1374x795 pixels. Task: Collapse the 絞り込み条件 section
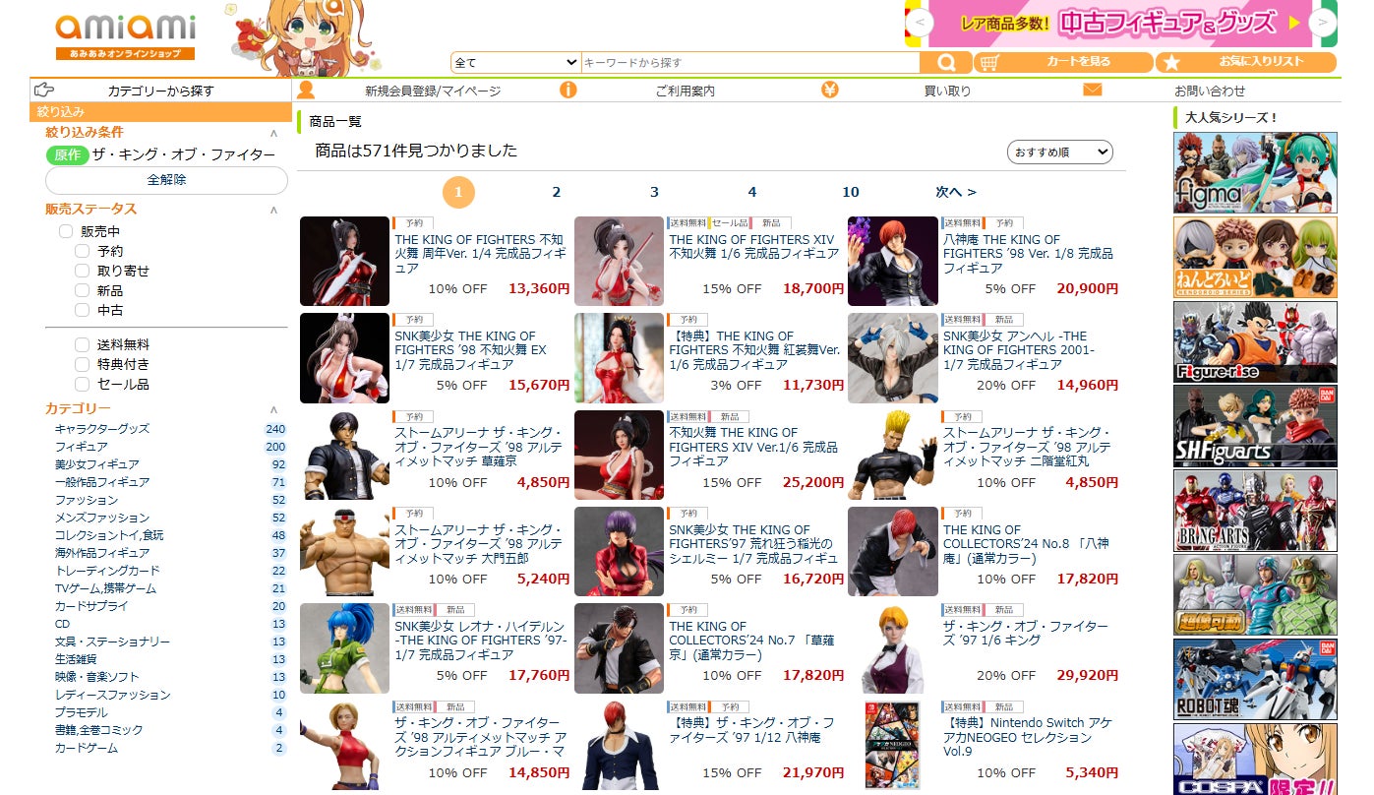coord(273,133)
